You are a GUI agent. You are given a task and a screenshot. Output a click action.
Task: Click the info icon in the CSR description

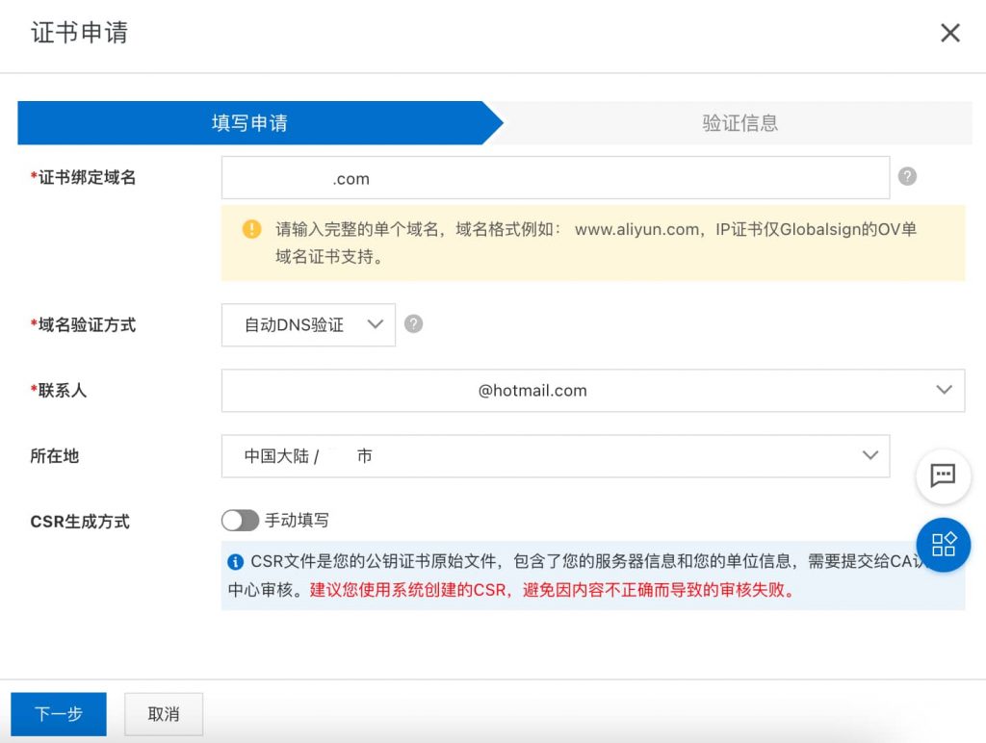click(235, 562)
